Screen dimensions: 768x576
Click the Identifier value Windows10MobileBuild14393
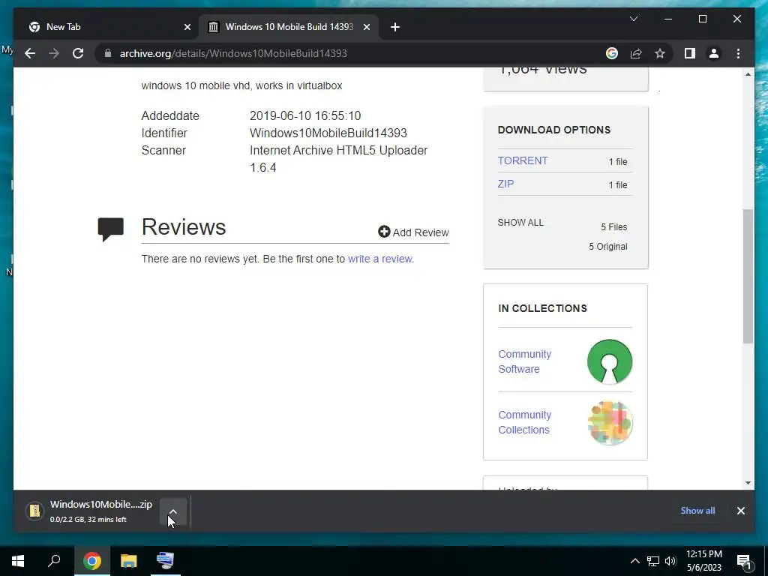point(328,133)
